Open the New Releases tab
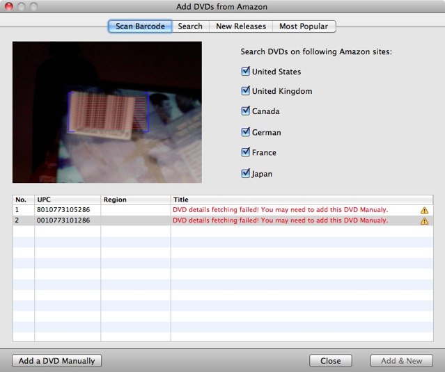Viewport: 445px width, 372px height. [x=241, y=26]
